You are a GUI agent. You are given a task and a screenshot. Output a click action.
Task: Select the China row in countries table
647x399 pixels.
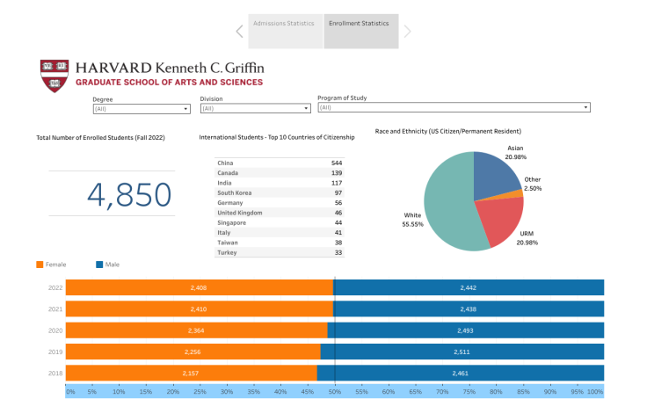[x=280, y=163]
